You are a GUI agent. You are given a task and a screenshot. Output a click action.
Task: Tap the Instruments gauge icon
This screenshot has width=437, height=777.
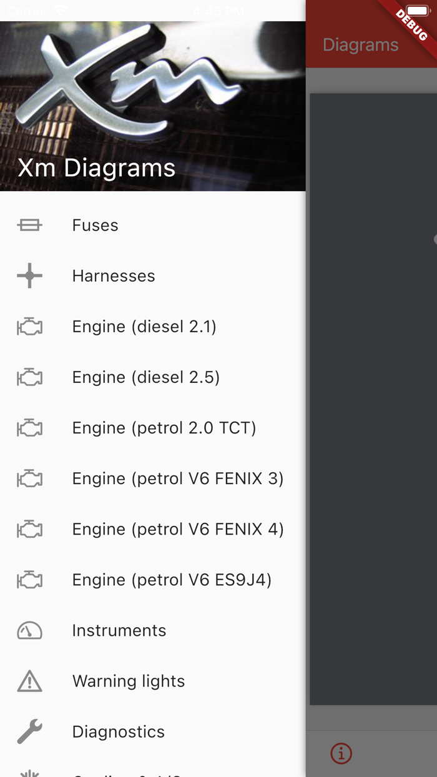pyautogui.click(x=29, y=630)
